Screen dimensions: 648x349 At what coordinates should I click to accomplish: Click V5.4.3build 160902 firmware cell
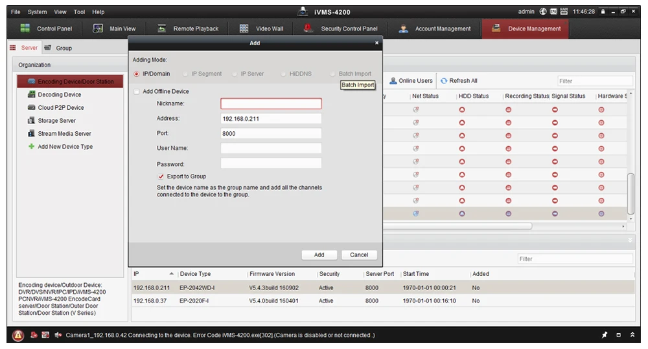point(273,288)
